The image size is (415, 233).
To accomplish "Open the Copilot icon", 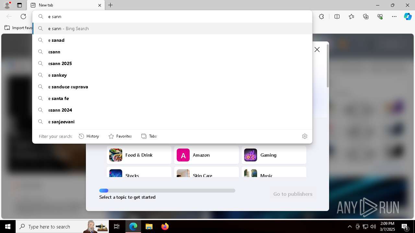I will tap(408, 17).
